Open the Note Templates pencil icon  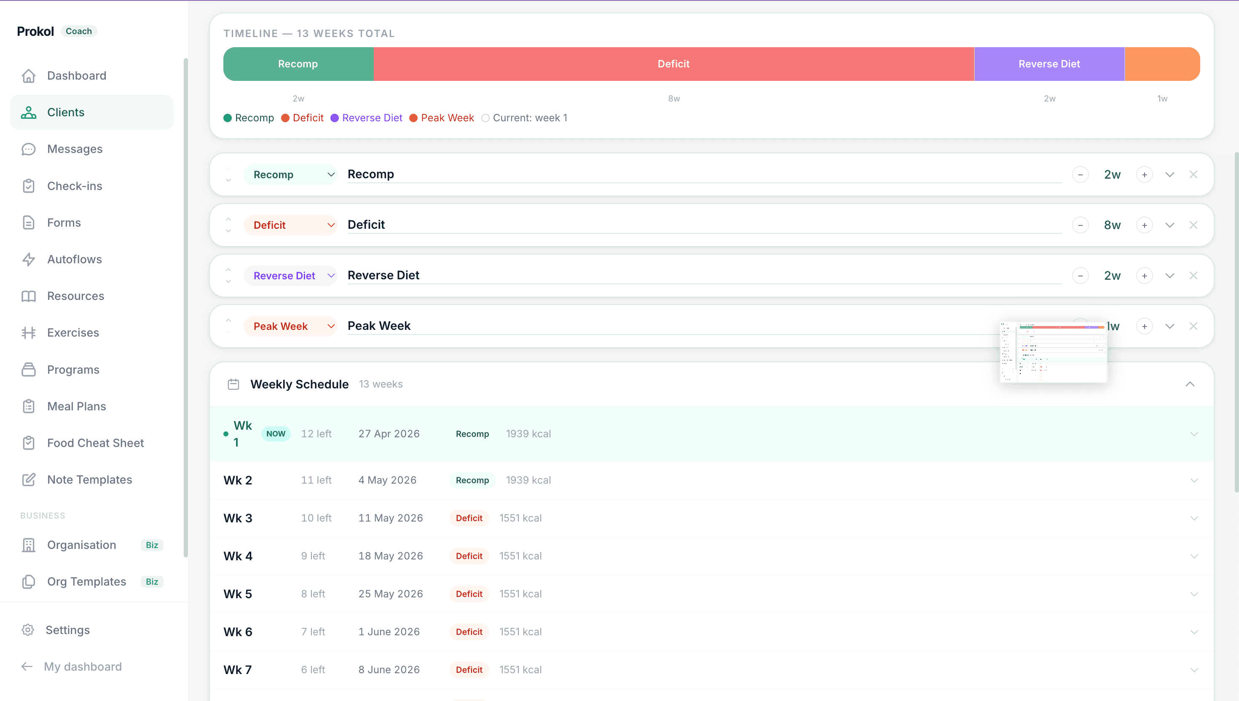(28, 479)
